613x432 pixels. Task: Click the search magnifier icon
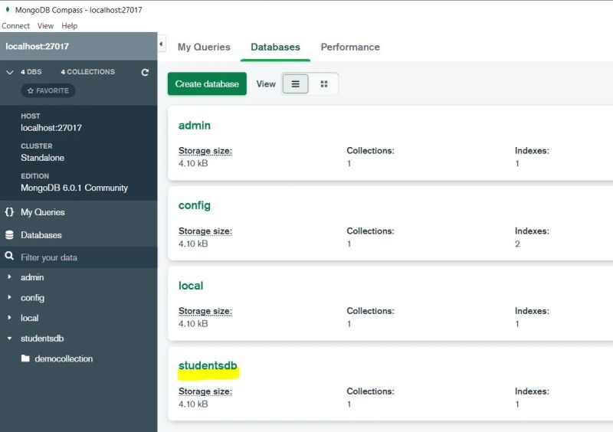9,257
